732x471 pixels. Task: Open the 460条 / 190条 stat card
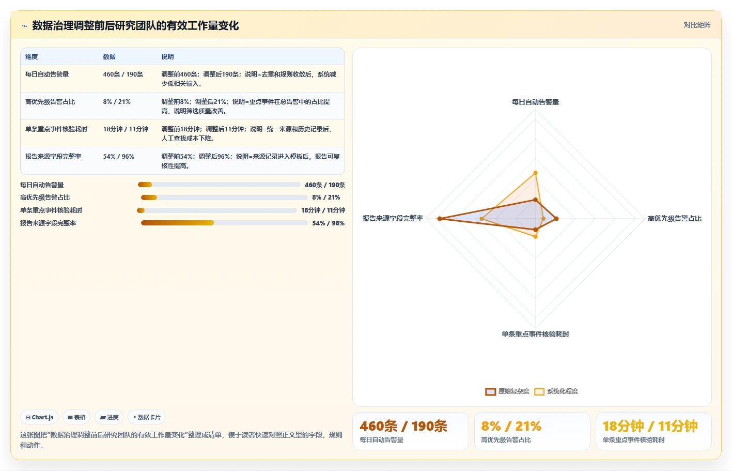(411, 431)
